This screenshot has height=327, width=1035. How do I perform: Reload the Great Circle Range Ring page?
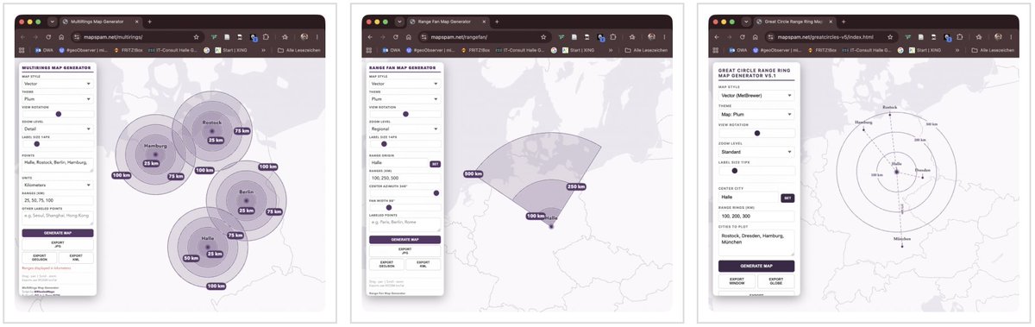(x=742, y=37)
